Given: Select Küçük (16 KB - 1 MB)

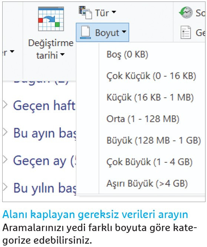Looking at the screenshot, I should [x=150, y=97].
